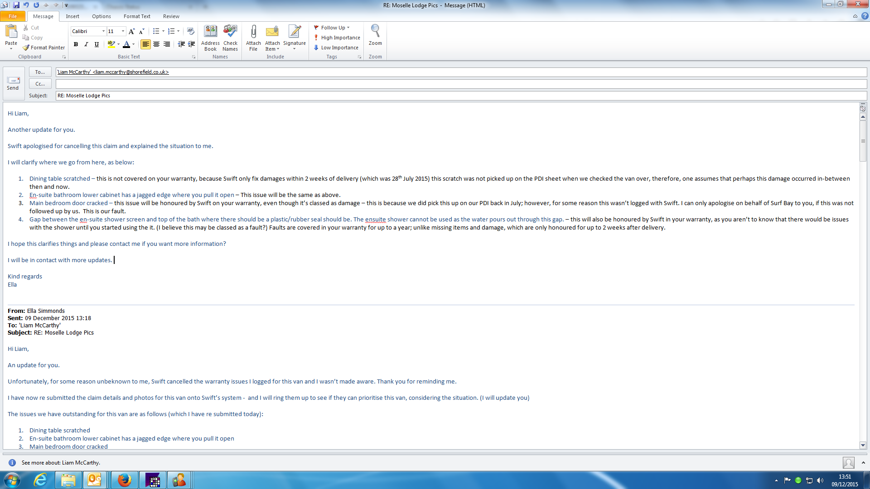
Task: Open the Insert ribbon tab
Action: [x=72, y=16]
